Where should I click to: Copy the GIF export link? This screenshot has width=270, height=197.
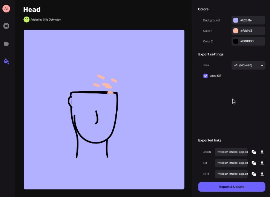254,163
